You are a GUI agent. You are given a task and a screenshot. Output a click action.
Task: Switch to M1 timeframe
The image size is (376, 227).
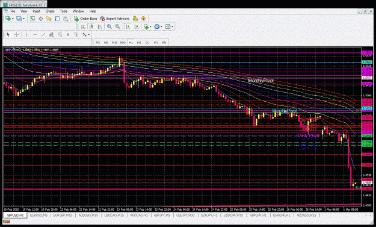pos(97,43)
